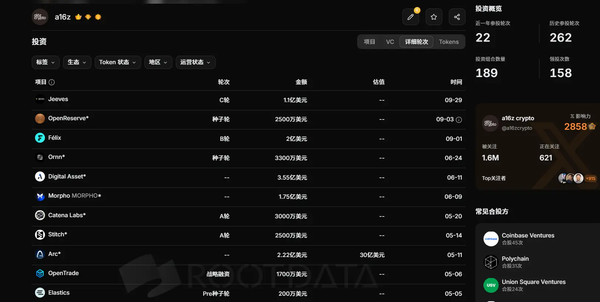
Task: Click the Top关注者 avatars group
Action: 571,178
